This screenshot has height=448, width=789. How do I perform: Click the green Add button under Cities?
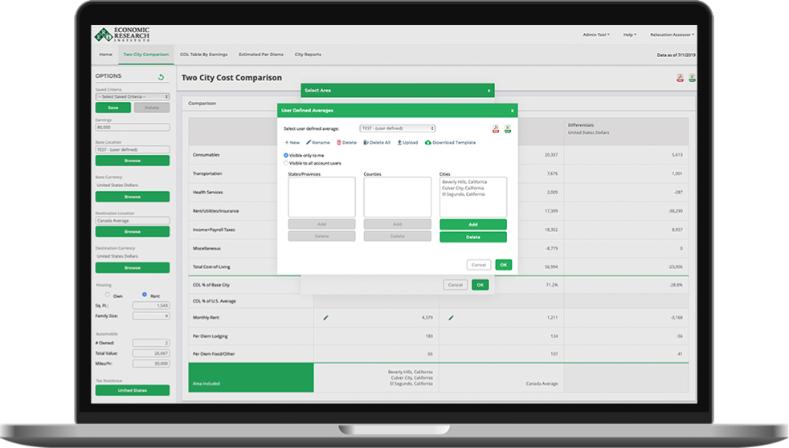pyautogui.click(x=472, y=225)
